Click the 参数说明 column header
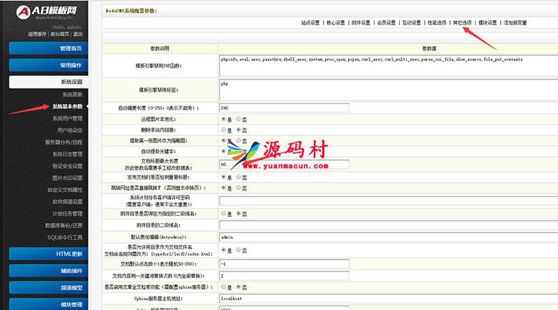 pos(160,48)
